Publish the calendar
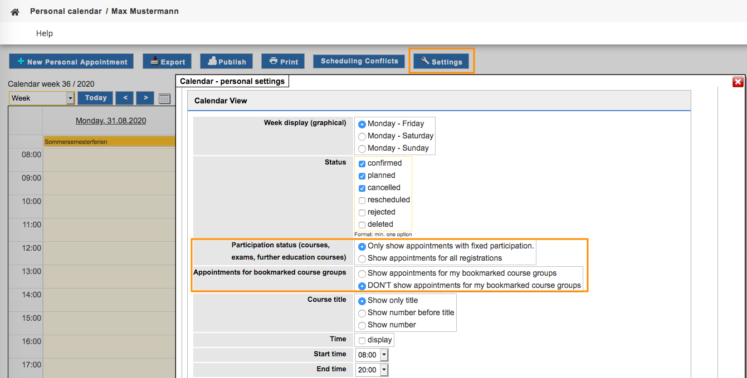This screenshot has width=747, height=378. pyautogui.click(x=226, y=62)
